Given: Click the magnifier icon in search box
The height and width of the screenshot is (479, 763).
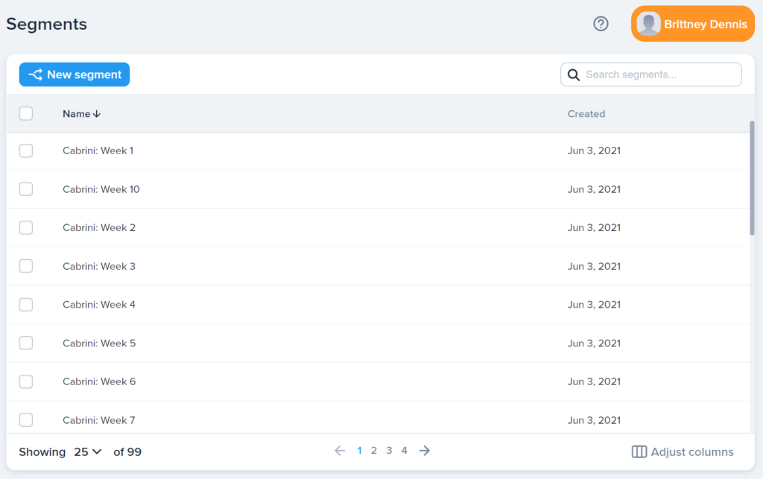Looking at the screenshot, I should 574,75.
